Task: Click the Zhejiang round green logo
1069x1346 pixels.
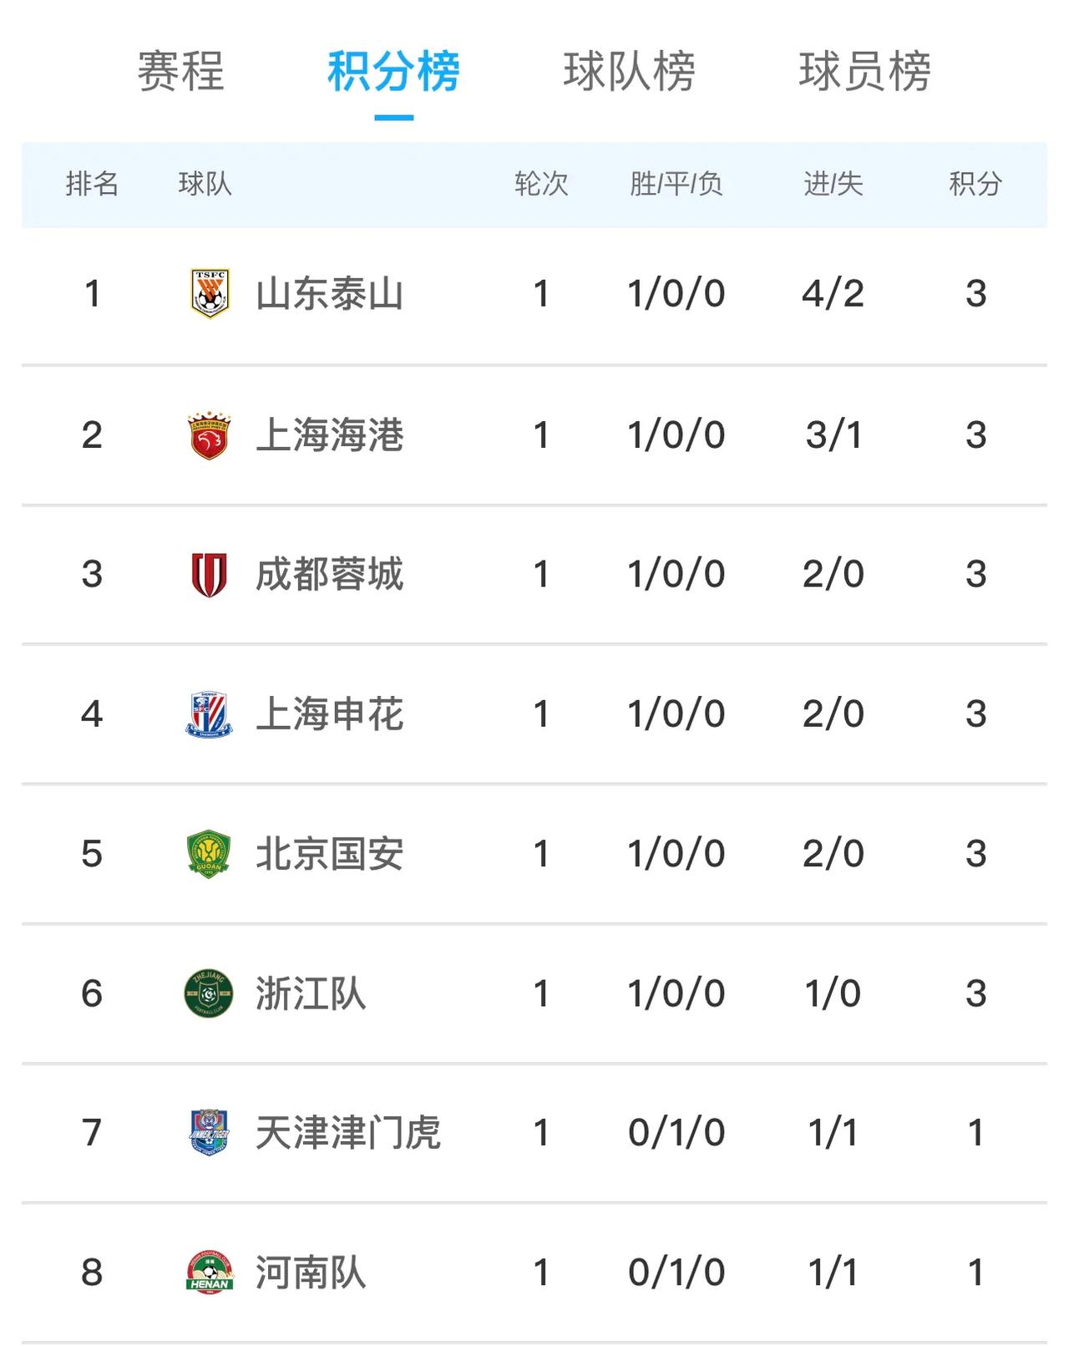Action: click(209, 993)
